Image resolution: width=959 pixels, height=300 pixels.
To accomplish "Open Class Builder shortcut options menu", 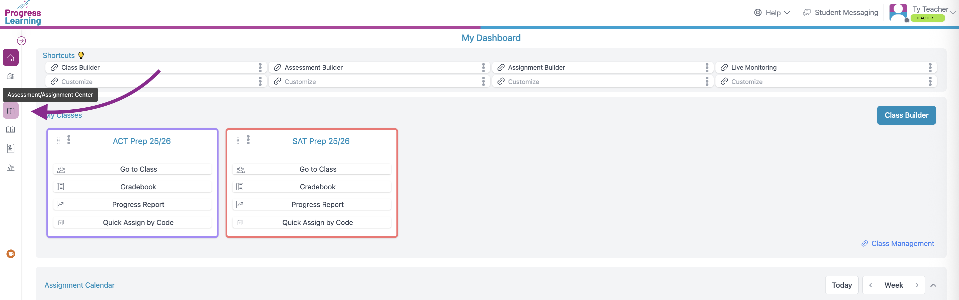I will coord(260,67).
